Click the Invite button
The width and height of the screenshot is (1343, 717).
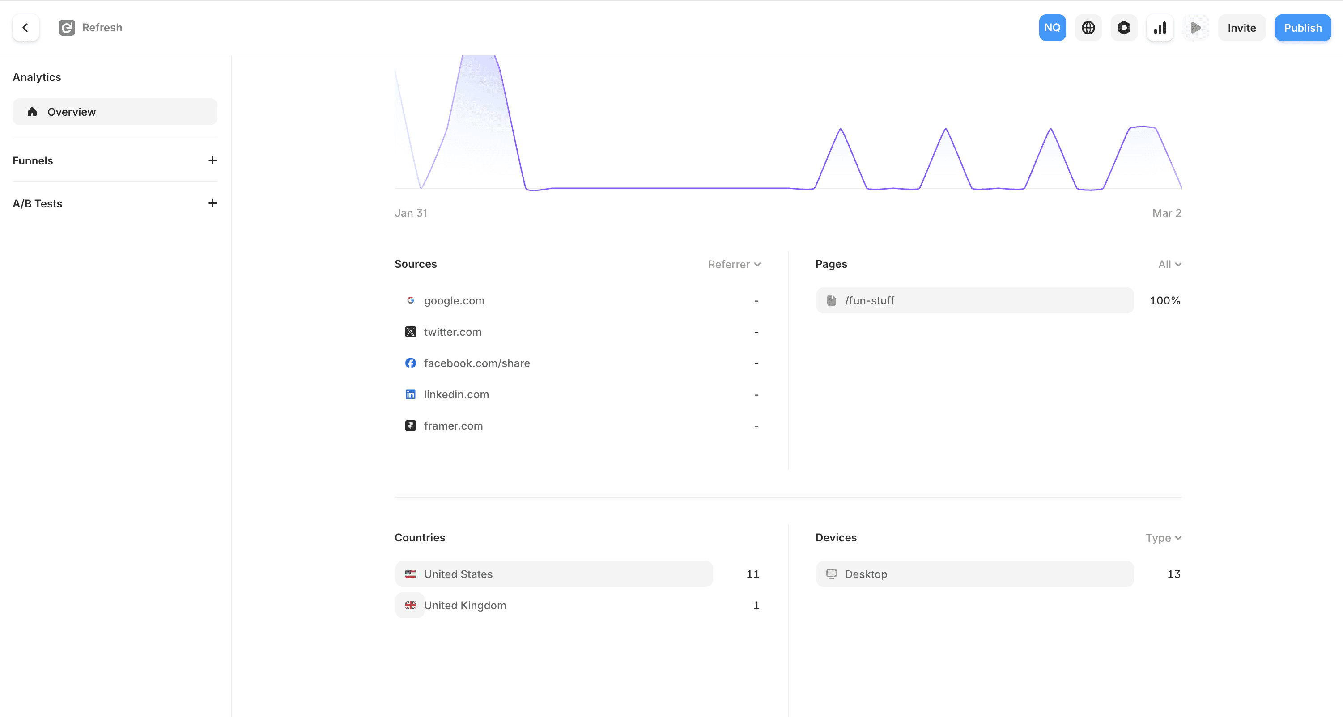pyautogui.click(x=1241, y=28)
